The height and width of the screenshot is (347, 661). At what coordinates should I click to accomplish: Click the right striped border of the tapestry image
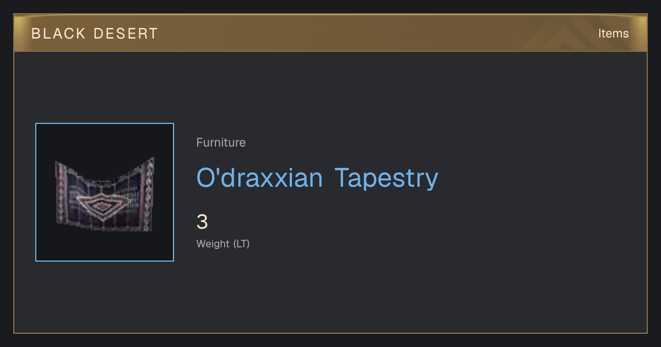[x=148, y=193]
